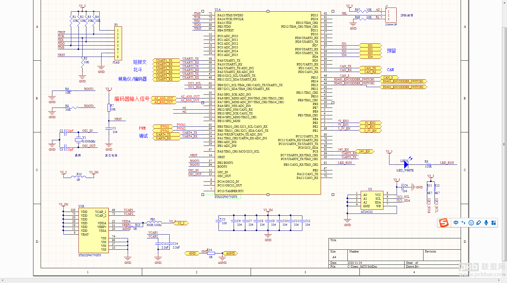Screen dimensions: 507x283
Task: Select the Y1 8.000MHz crystal symbol
Action: coord(79,140)
